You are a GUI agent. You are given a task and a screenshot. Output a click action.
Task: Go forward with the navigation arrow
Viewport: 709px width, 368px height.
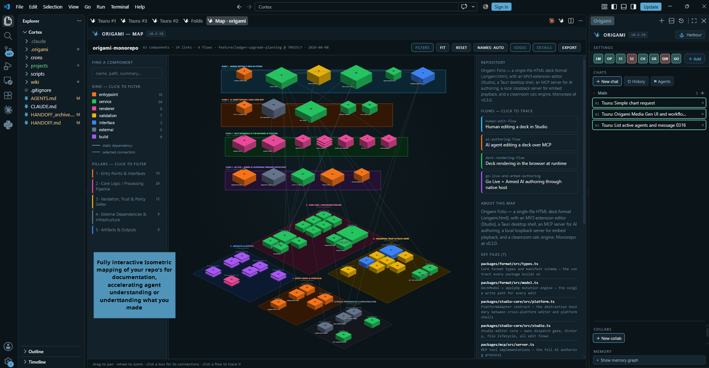[249, 7]
